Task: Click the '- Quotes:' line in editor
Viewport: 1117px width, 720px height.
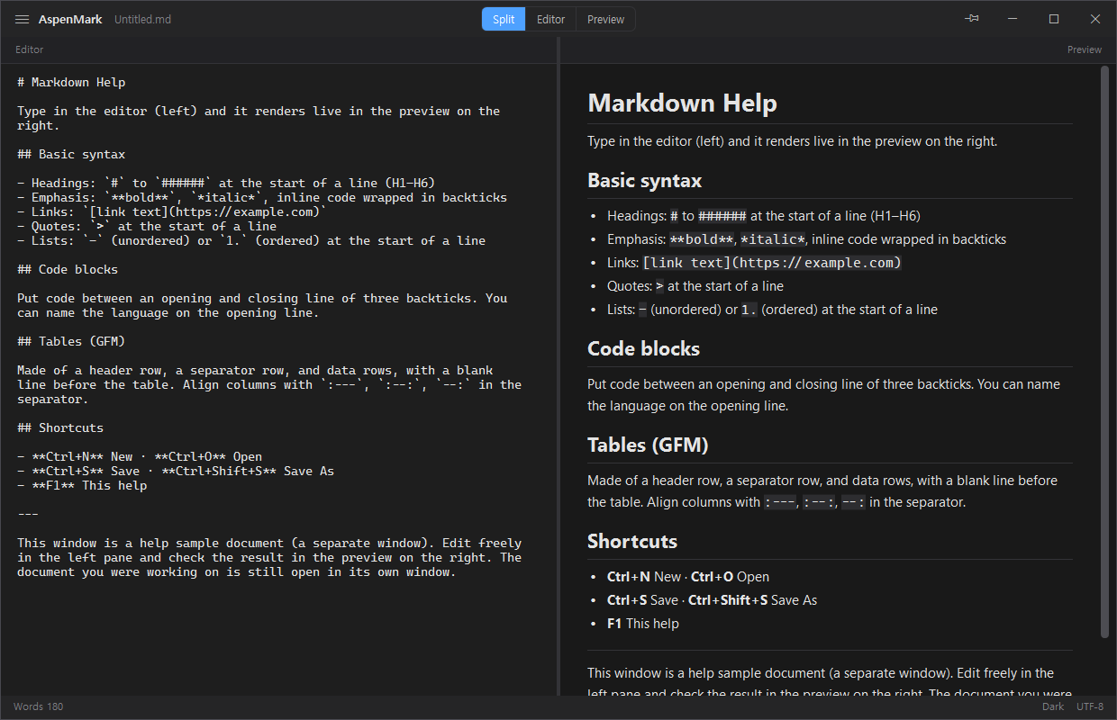Action: click(x=147, y=226)
